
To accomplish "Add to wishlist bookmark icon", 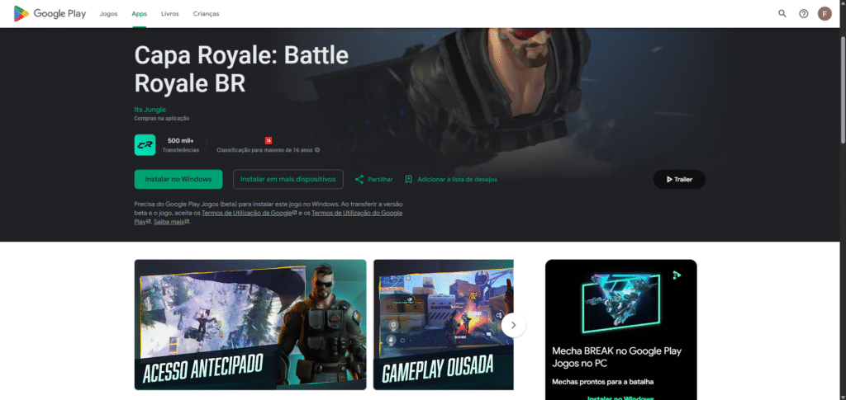I will (x=408, y=179).
